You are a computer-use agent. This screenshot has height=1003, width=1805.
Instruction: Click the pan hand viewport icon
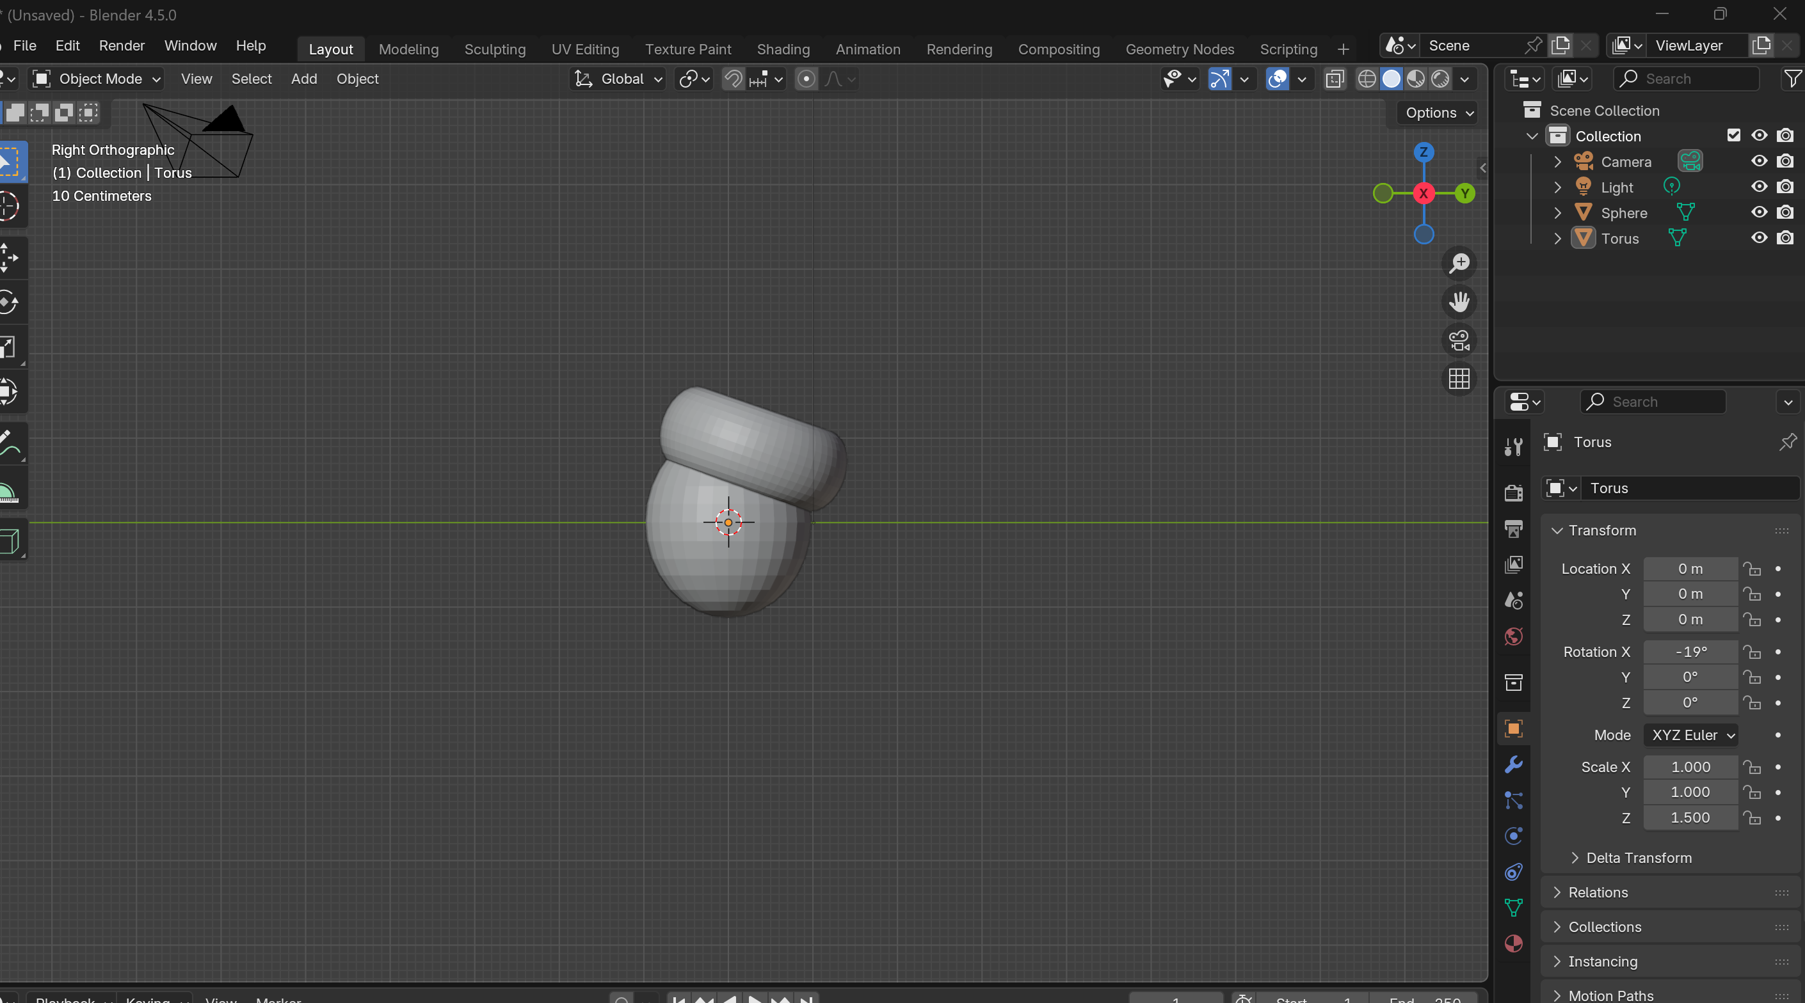click(1459, 302)
